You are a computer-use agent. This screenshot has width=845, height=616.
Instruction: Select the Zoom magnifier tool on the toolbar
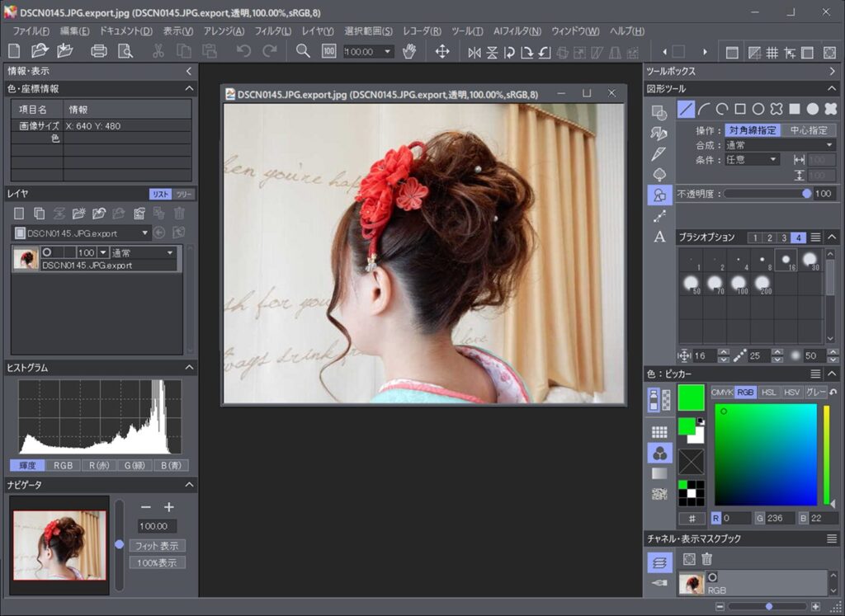pos(303,50)
